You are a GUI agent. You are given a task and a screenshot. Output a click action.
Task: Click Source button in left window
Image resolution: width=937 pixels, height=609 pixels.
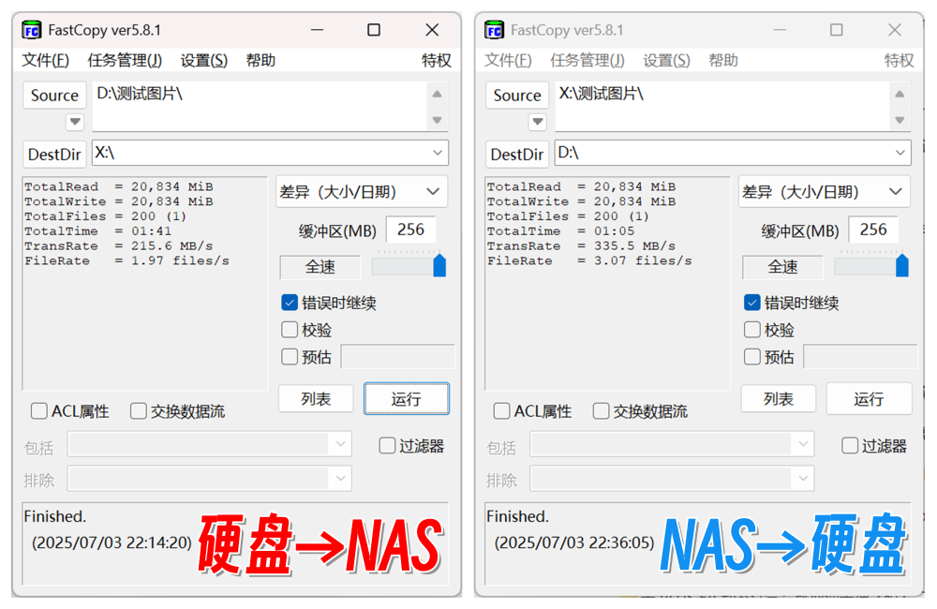(x=54, y=95)
